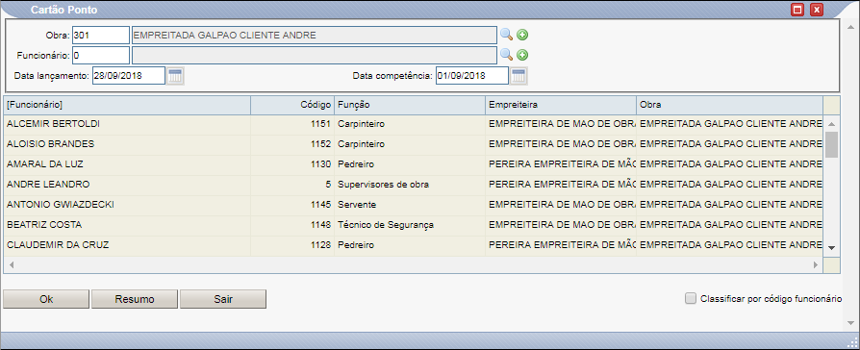Screen dimensions: 860x350
Task: Click Empreiteira cell in BEATRIZ COSTA row
Action: [561, 225]
